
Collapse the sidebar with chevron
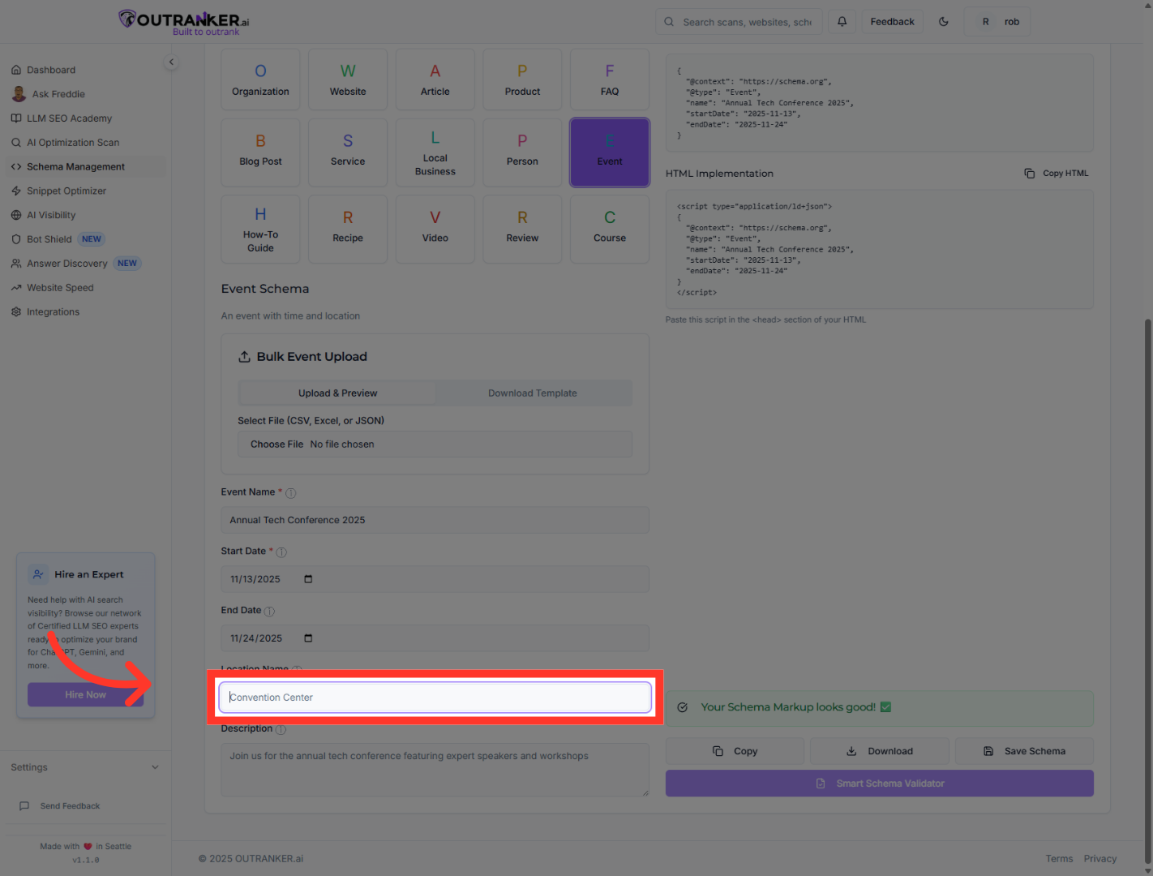point(171,62)
